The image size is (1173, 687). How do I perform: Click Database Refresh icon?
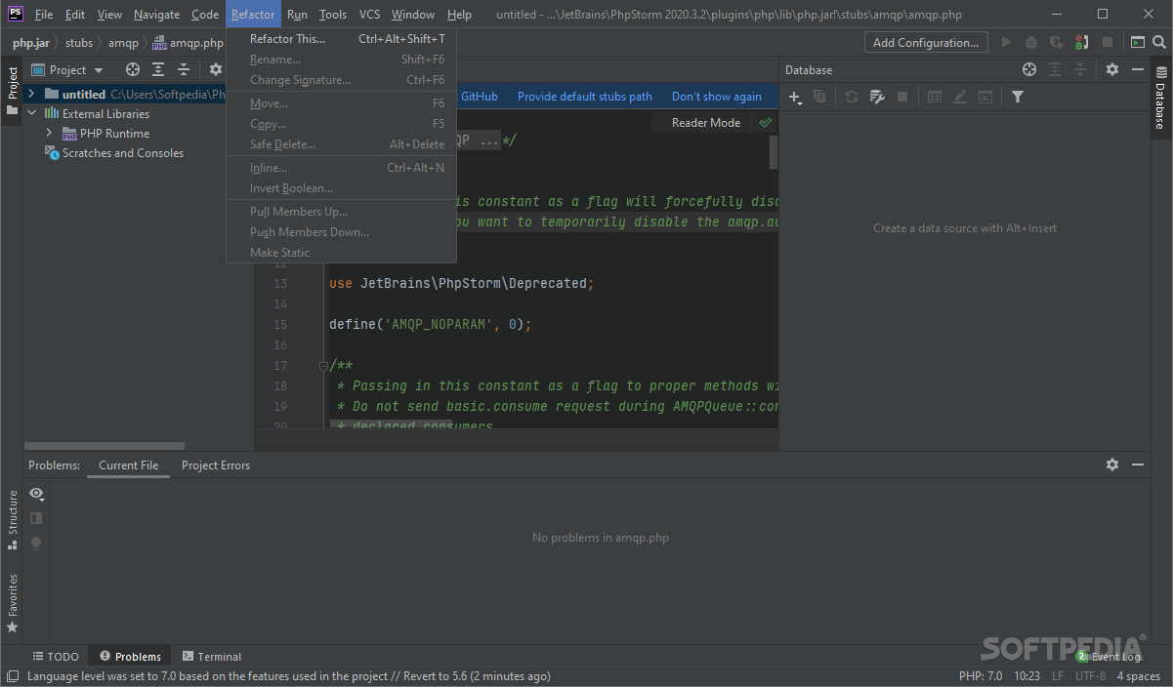pyautogui.click(x=852, y=97)
